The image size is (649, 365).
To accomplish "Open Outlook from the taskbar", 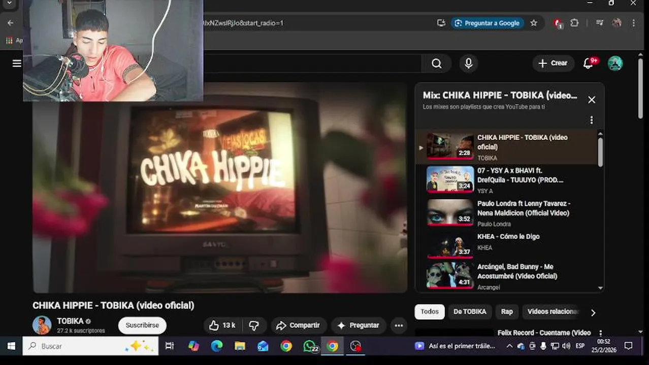I will (263, 346).
